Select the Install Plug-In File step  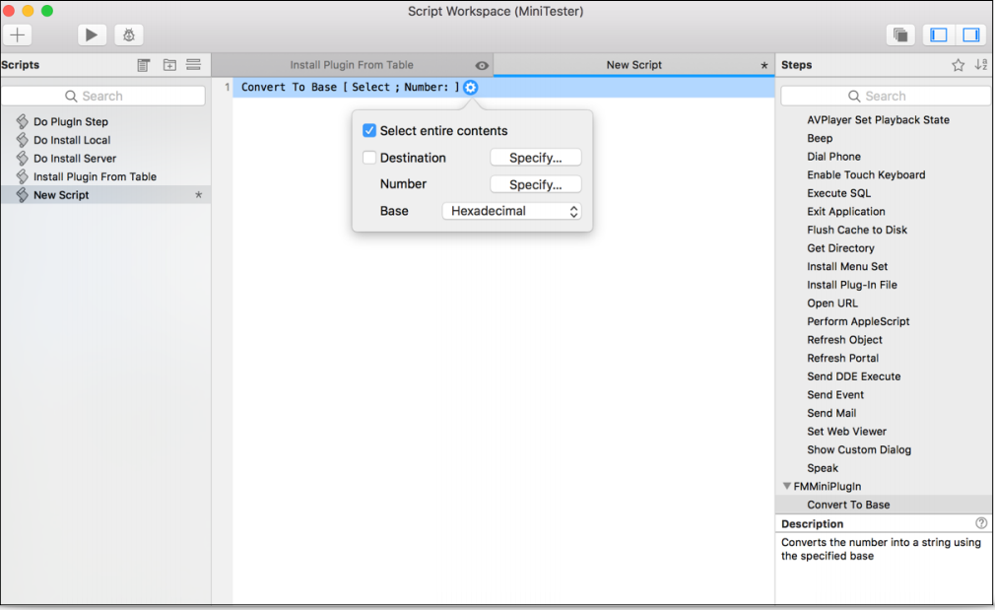tap(852, 285)
